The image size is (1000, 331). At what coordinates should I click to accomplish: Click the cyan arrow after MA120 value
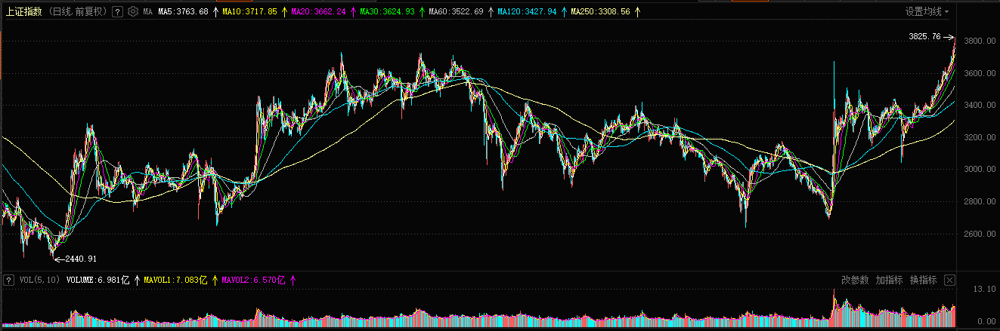tap(564, 12)
